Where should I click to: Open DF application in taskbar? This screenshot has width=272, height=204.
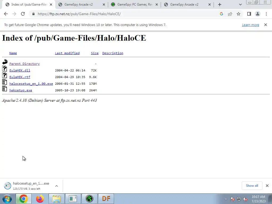[x=106, y=199]
